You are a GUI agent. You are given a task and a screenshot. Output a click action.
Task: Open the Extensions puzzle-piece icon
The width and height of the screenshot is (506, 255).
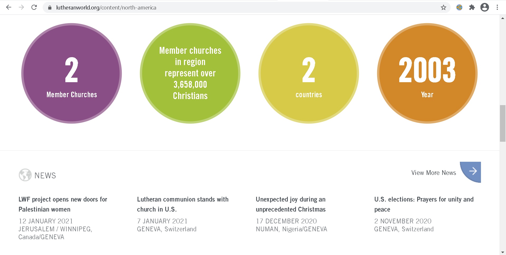472,7
